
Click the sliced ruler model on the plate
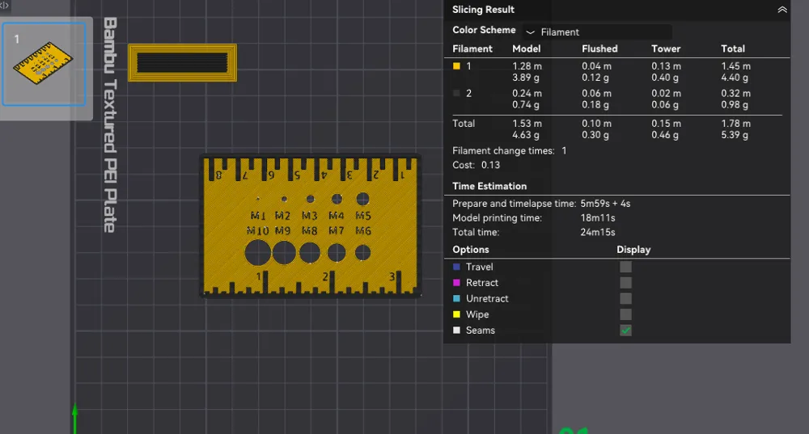pos(311,225)
